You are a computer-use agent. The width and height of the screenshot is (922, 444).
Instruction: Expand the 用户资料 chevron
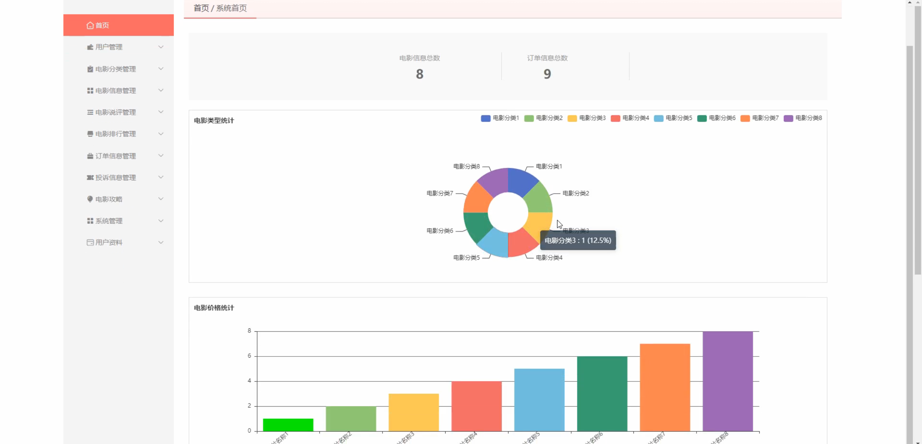[161, 242]
